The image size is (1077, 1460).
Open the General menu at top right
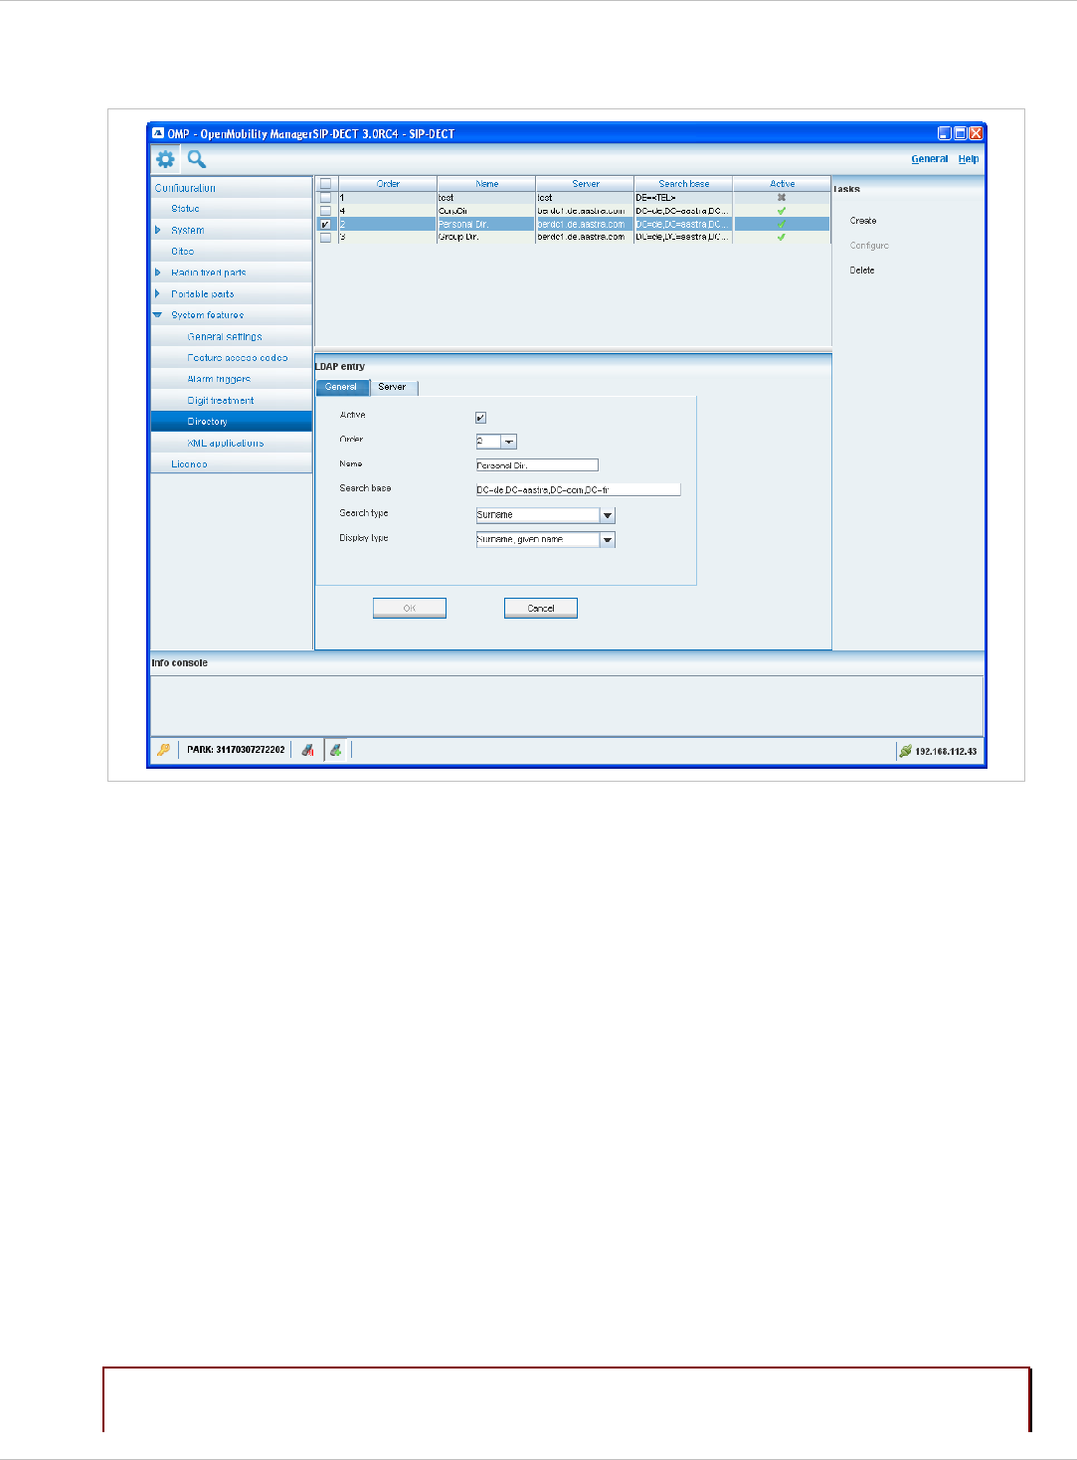930,159
